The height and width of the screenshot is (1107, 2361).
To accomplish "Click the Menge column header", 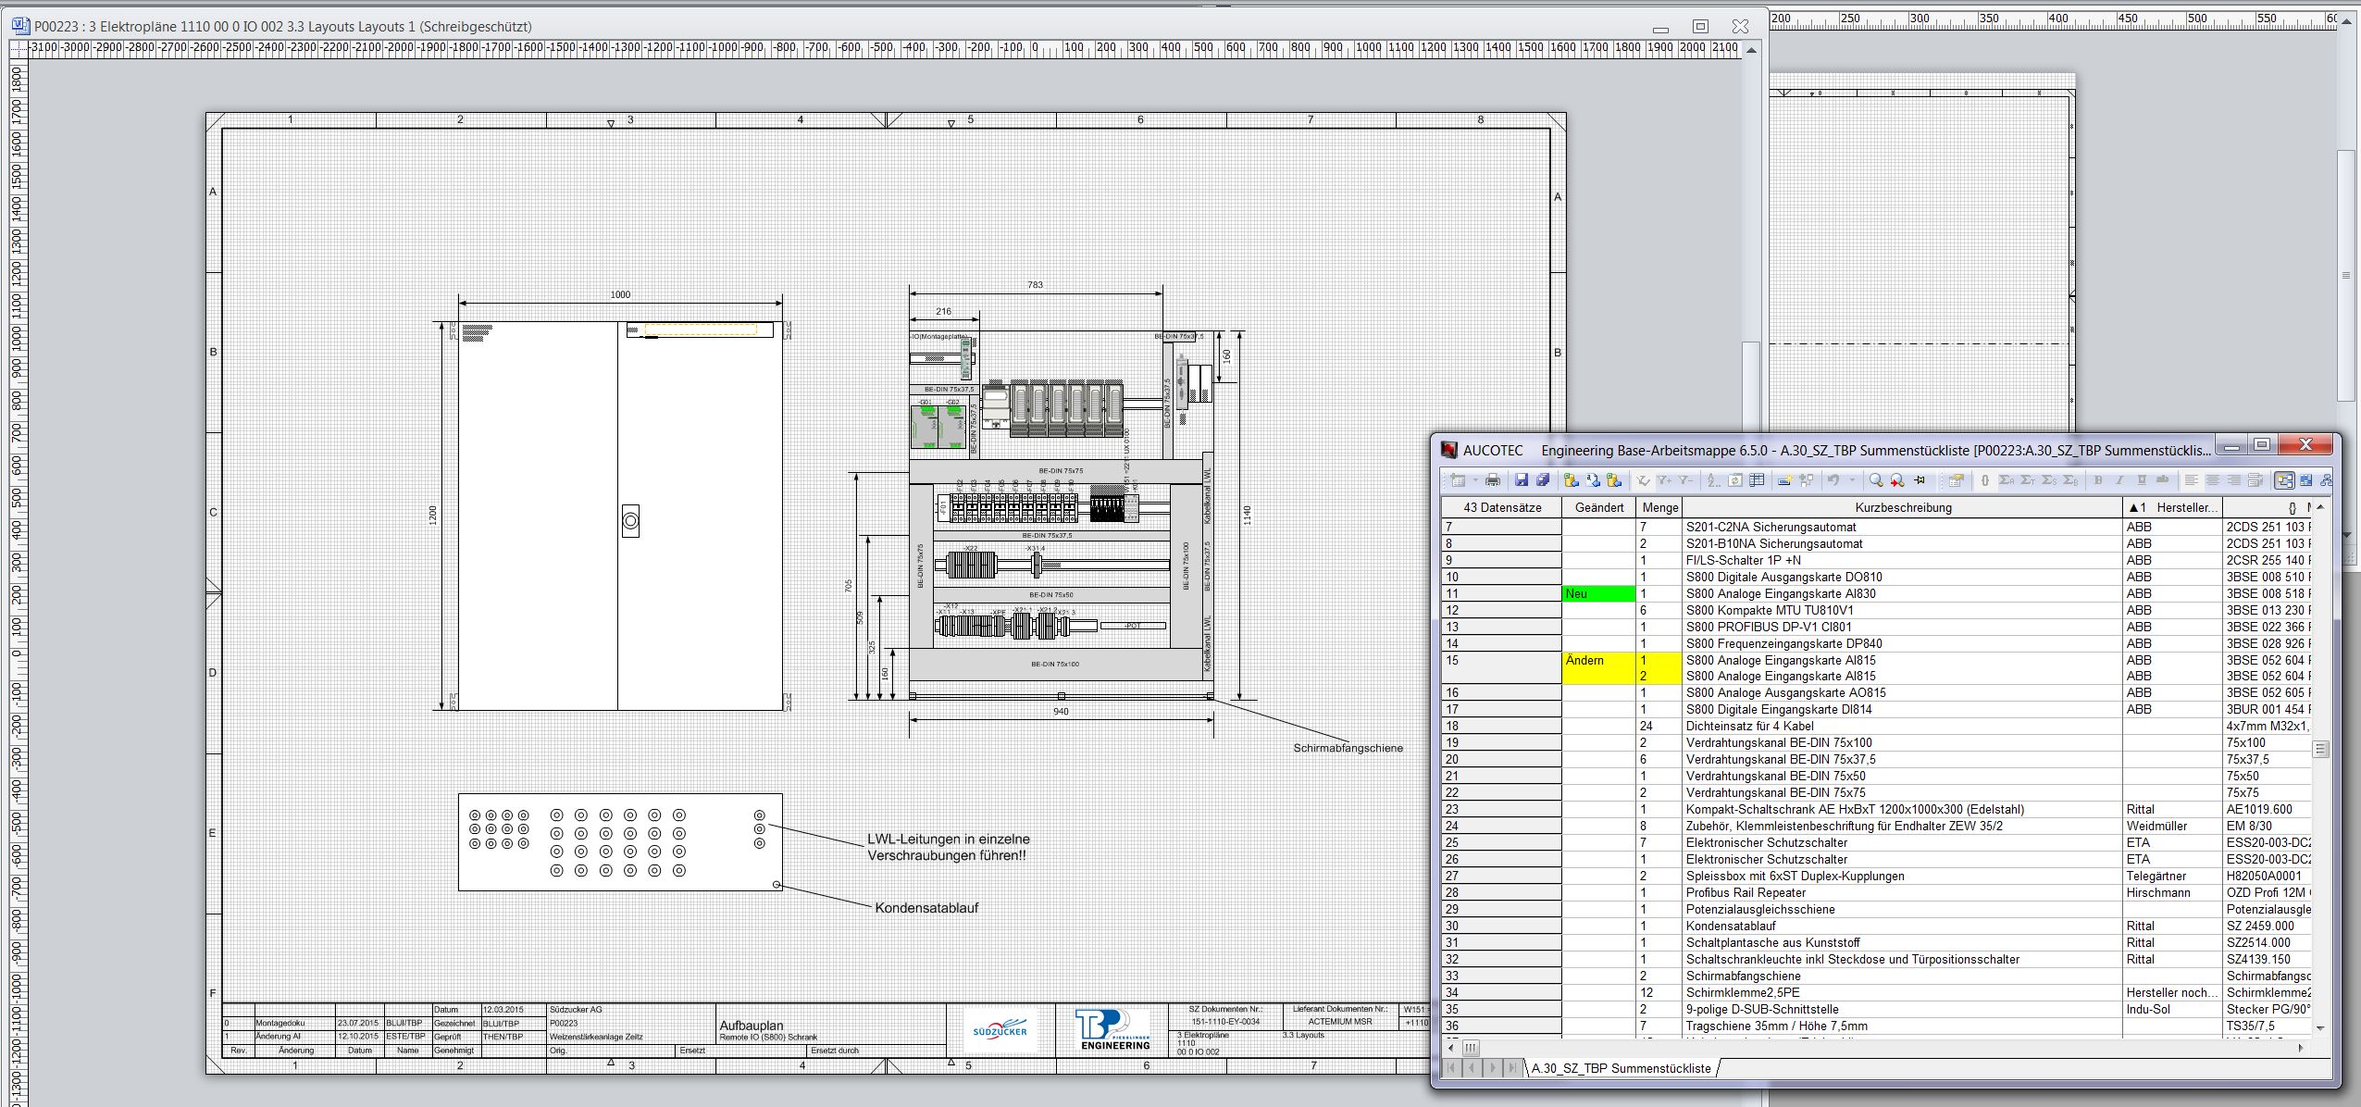I will (x=1659, y=507).
